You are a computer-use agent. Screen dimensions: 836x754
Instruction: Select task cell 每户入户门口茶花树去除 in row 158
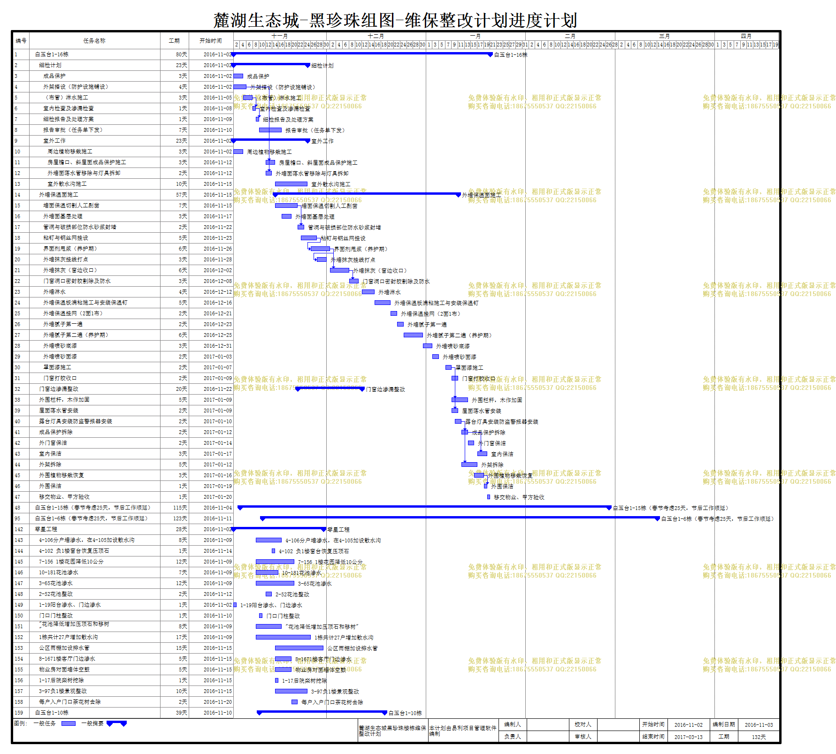(x=95, y=702)
